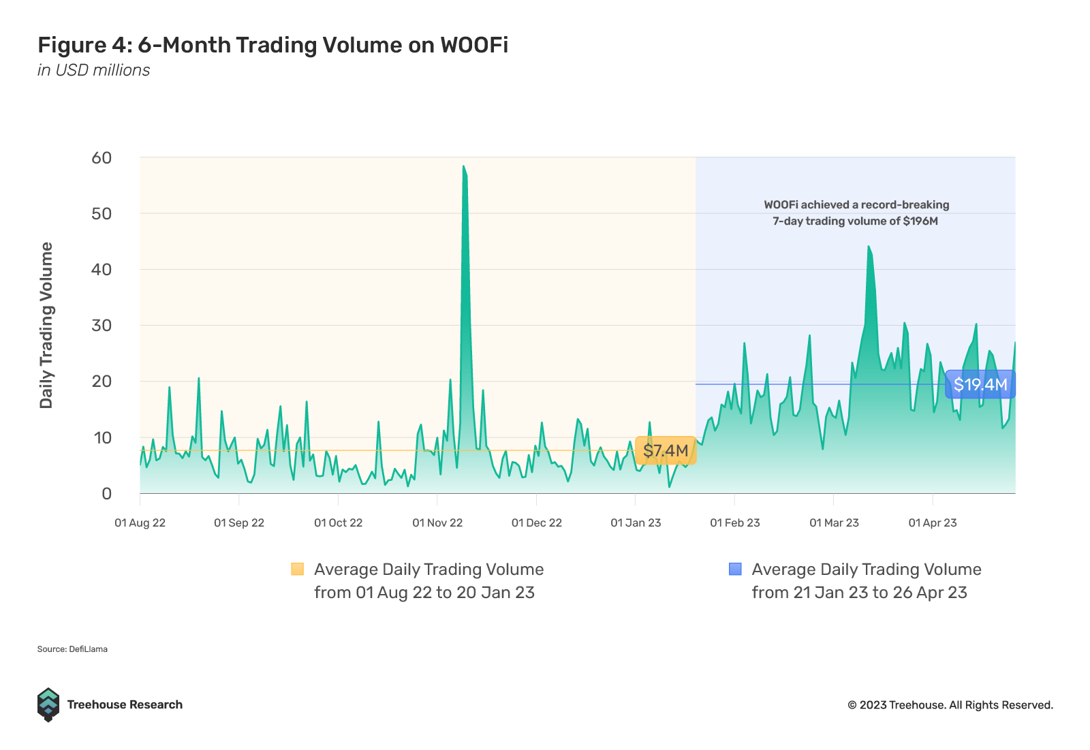
Task: Click the '01 Jan 23' axis date
Action: (x=636, y=523)
